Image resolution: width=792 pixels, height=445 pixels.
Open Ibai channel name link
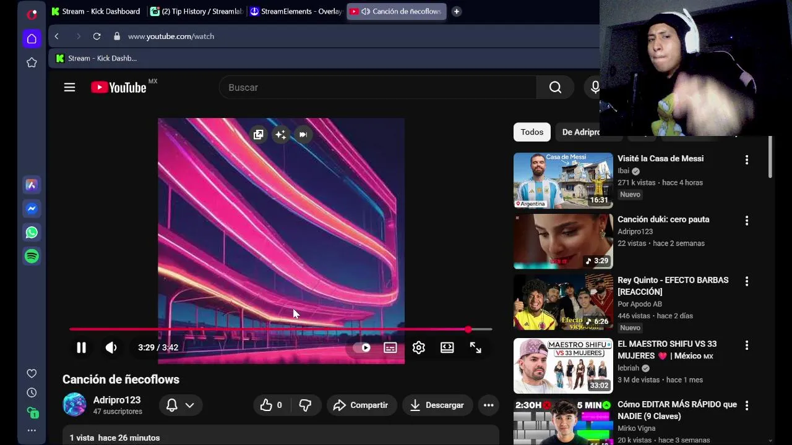point(623,171)
